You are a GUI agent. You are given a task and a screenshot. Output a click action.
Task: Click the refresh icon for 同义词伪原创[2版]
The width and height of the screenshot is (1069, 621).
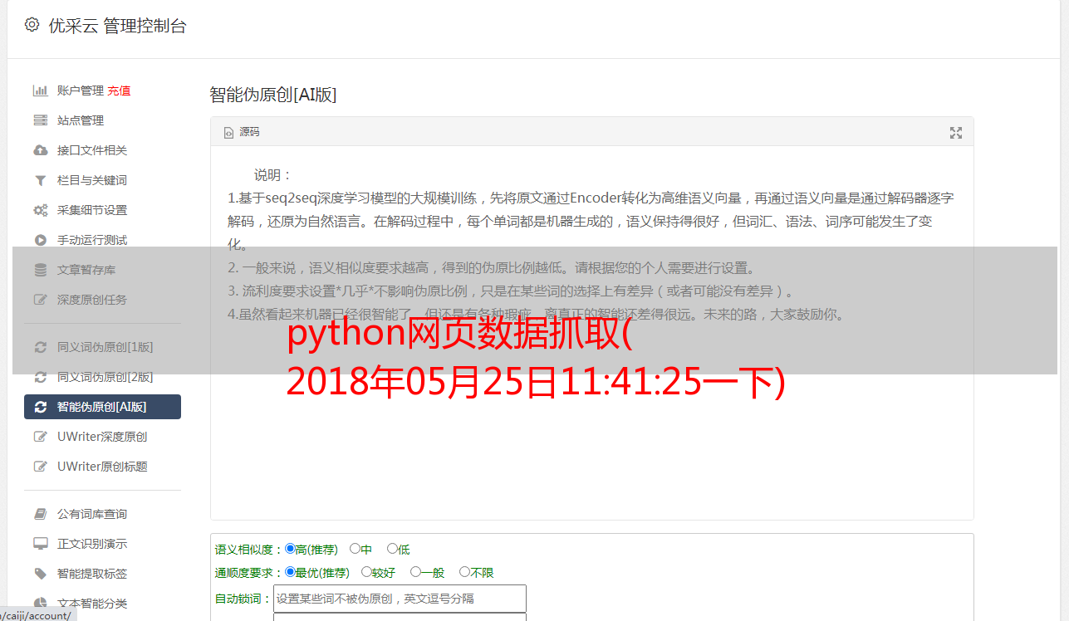[40, 377]
